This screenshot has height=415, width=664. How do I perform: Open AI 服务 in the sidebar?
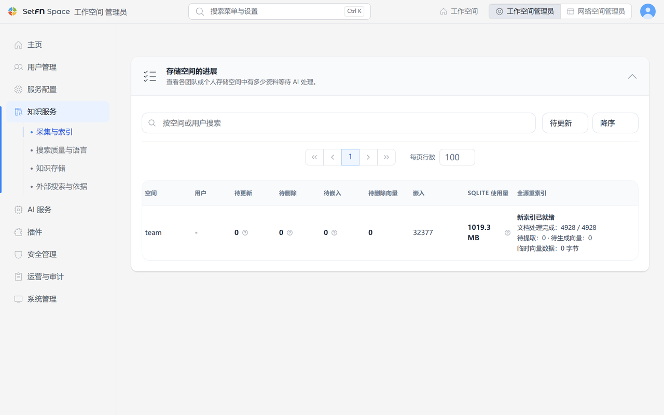[x=58, y=210]
